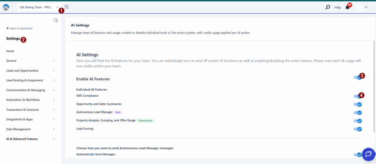Open the chat support widget
Screen dimensions: 376x164
pos(369,154)
